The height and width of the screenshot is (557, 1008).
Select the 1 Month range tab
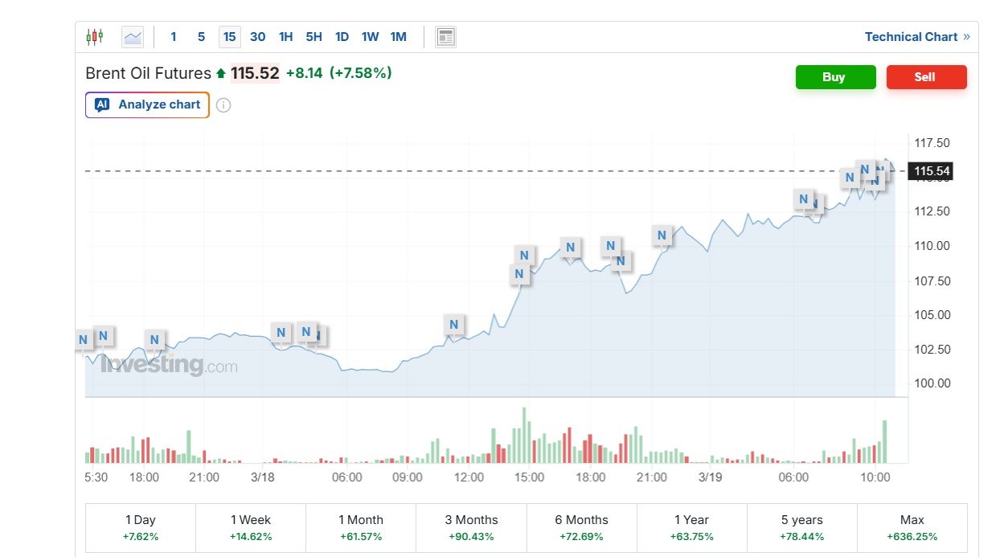[x=361, y=528]
